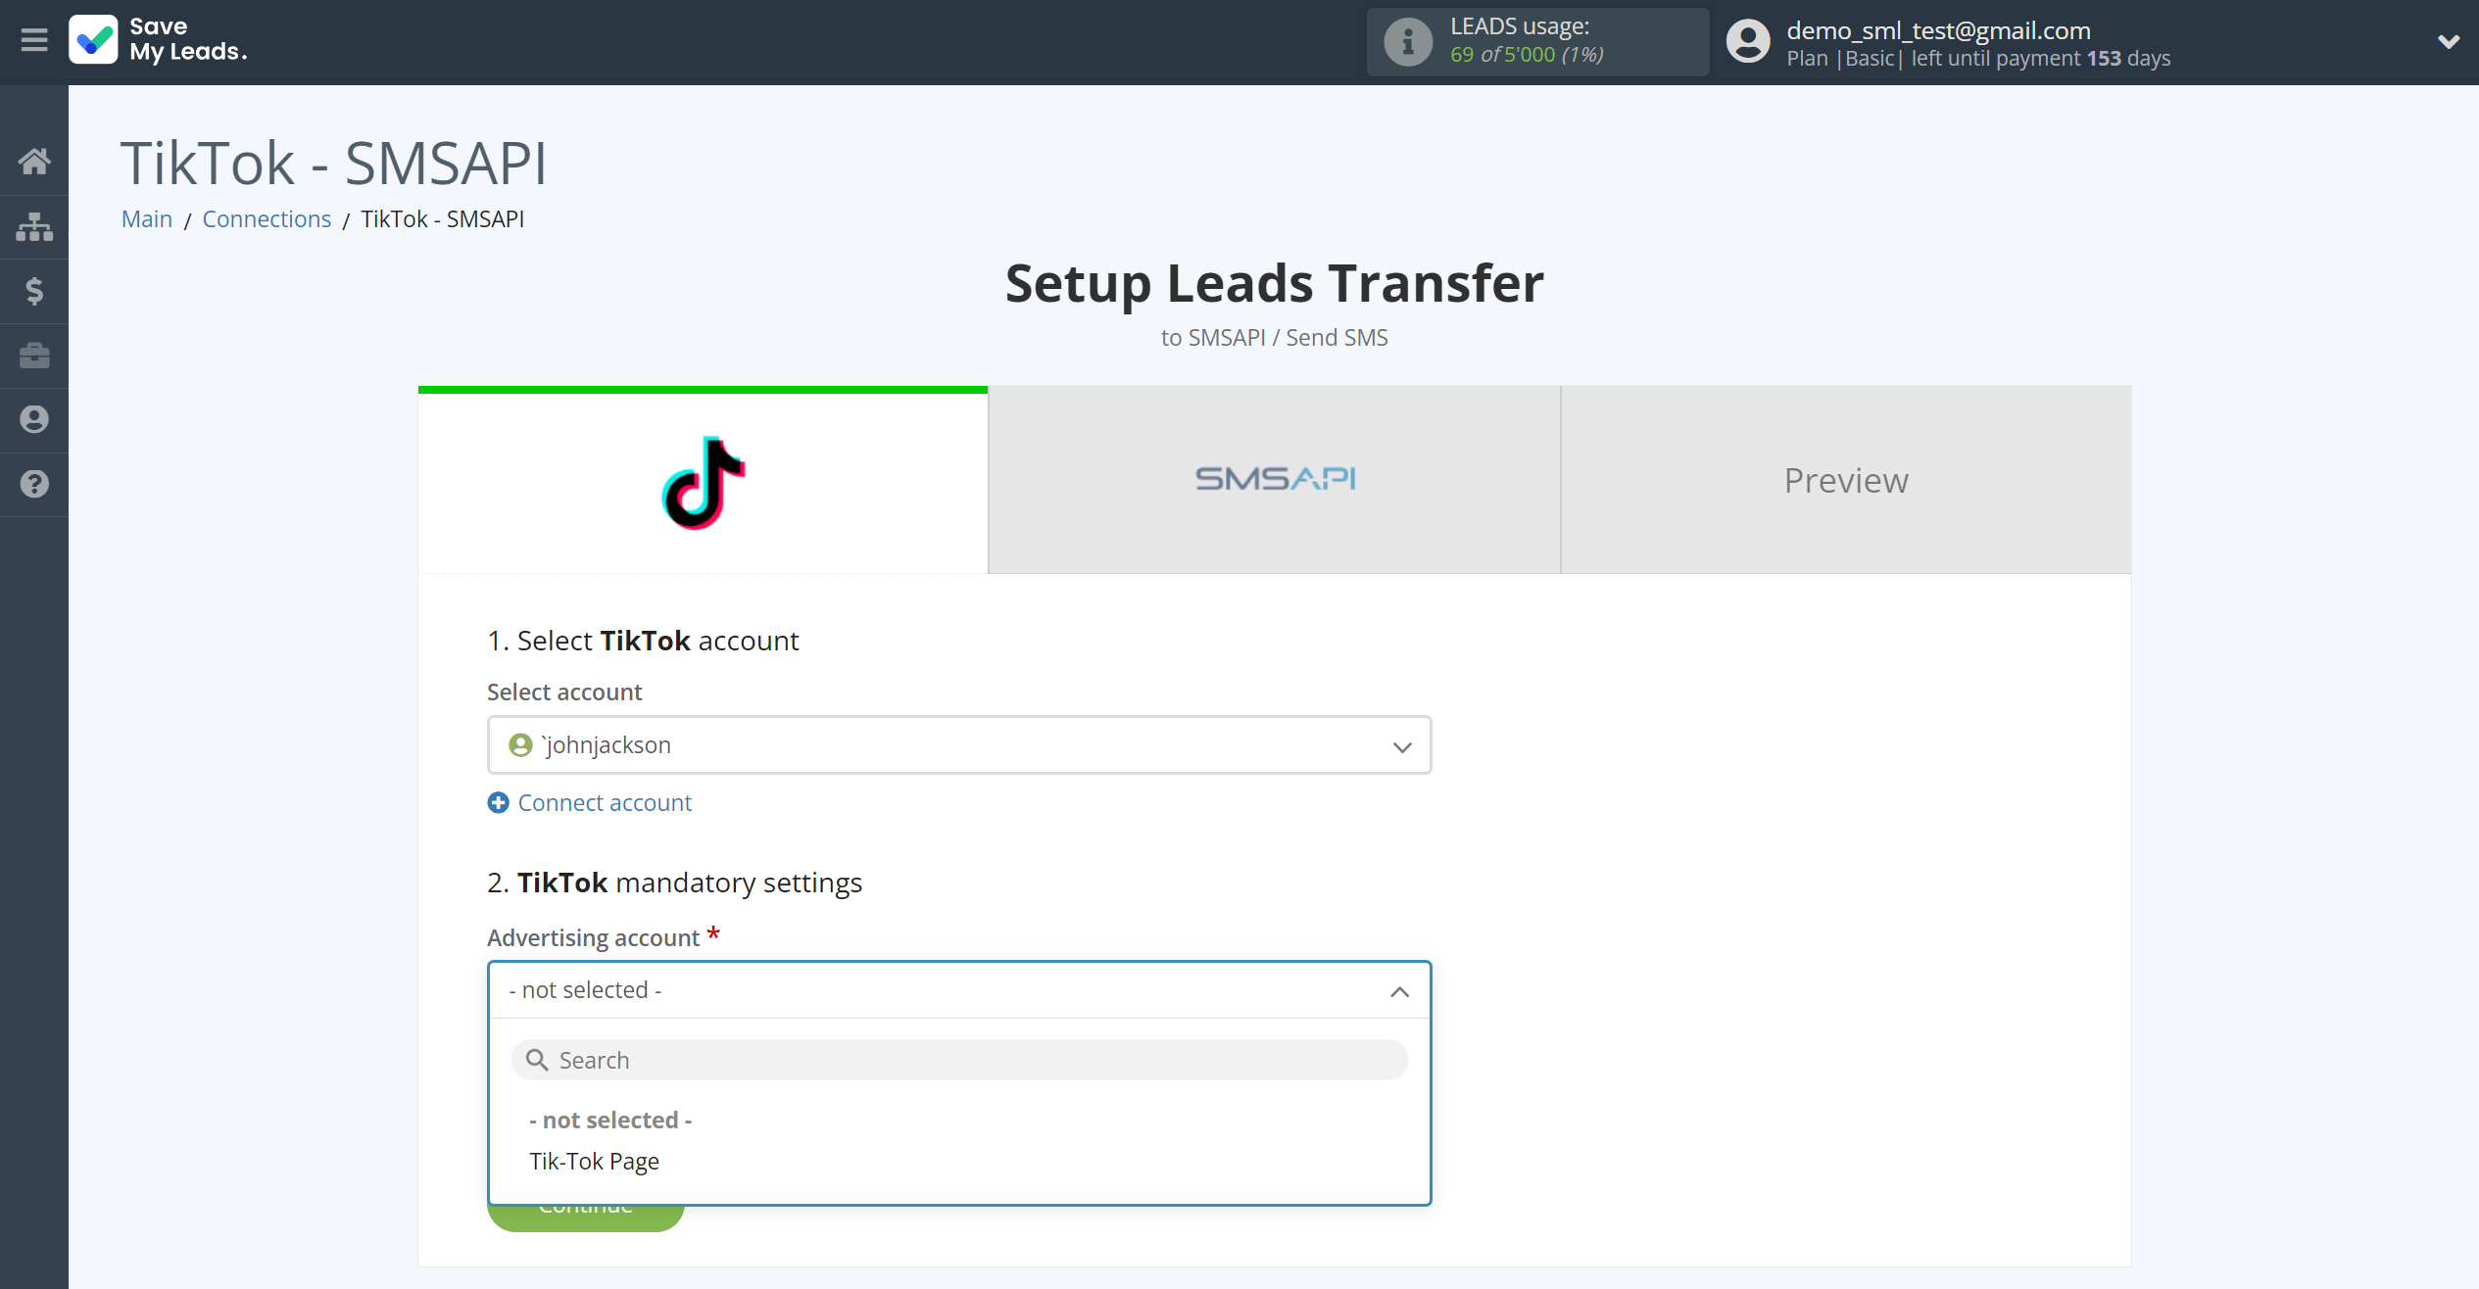Click the demo account profile icon

[x=1746, y=41]
